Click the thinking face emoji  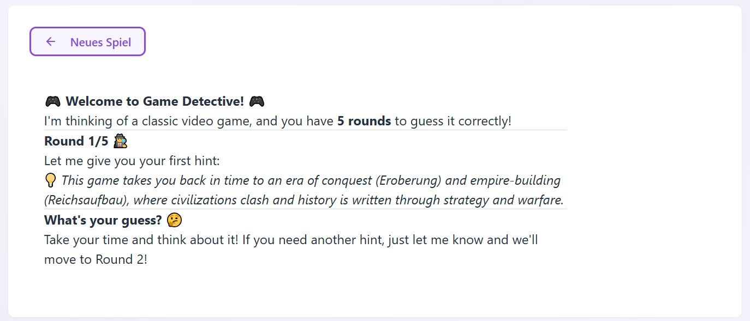[x=175, y=220]
